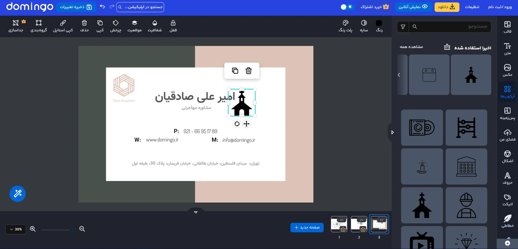
Task: Select the candle icon in grid
Action: click(x=422, y=166)
